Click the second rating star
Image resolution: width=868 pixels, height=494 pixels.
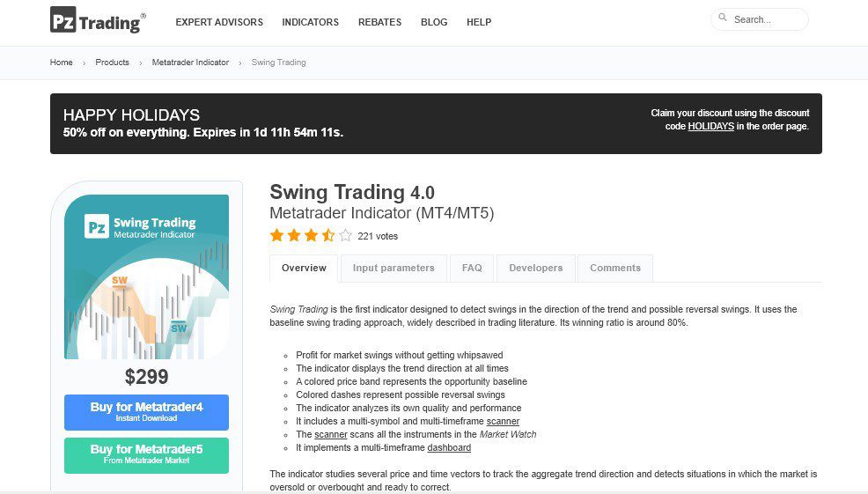coord(294,235)
